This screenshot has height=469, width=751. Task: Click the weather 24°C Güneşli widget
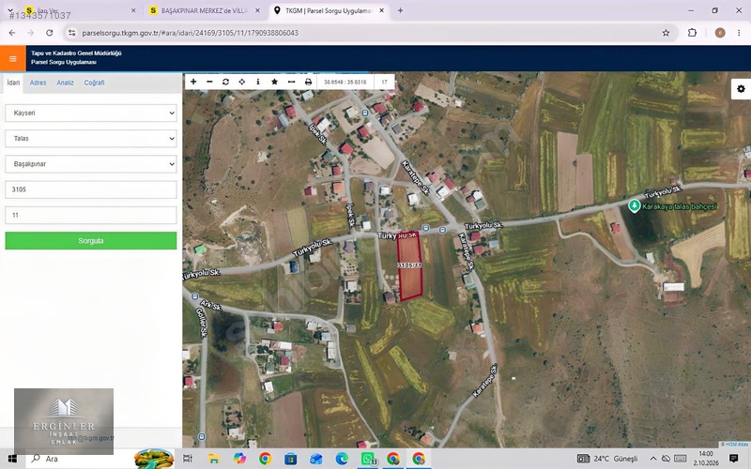click(608, 459)
